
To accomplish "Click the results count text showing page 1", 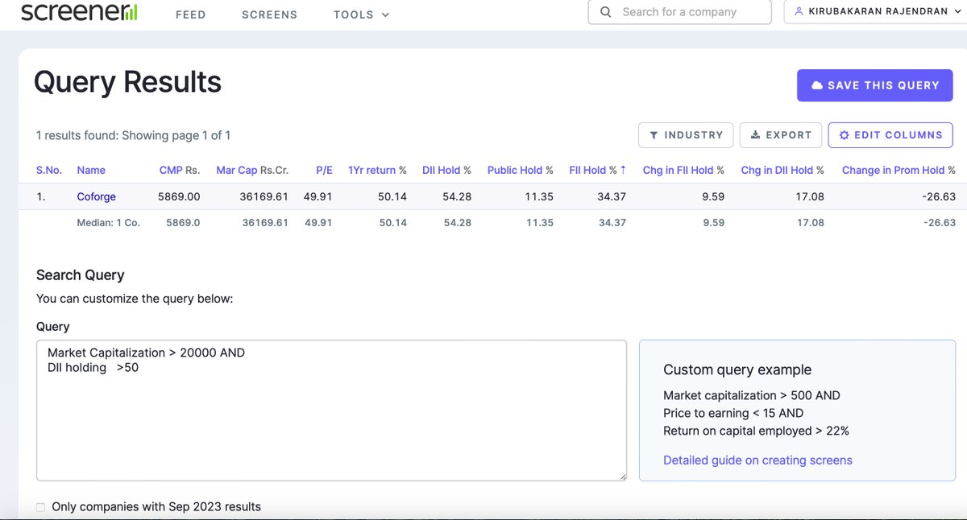I will click(133, 135).
